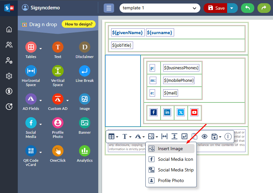273x193 pixels.
Task: Choose Insert Image from the menu
Action: tap(170, 149)
